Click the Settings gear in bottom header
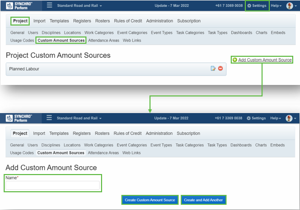300x210 pixels. pos(248,118)
